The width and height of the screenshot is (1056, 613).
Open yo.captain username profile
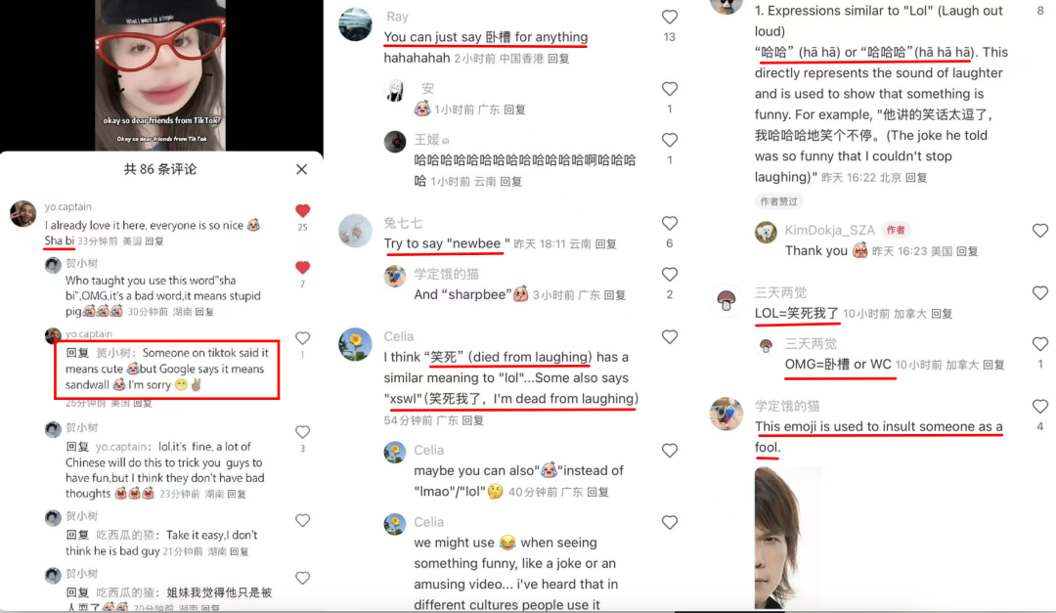coord(68,207)
